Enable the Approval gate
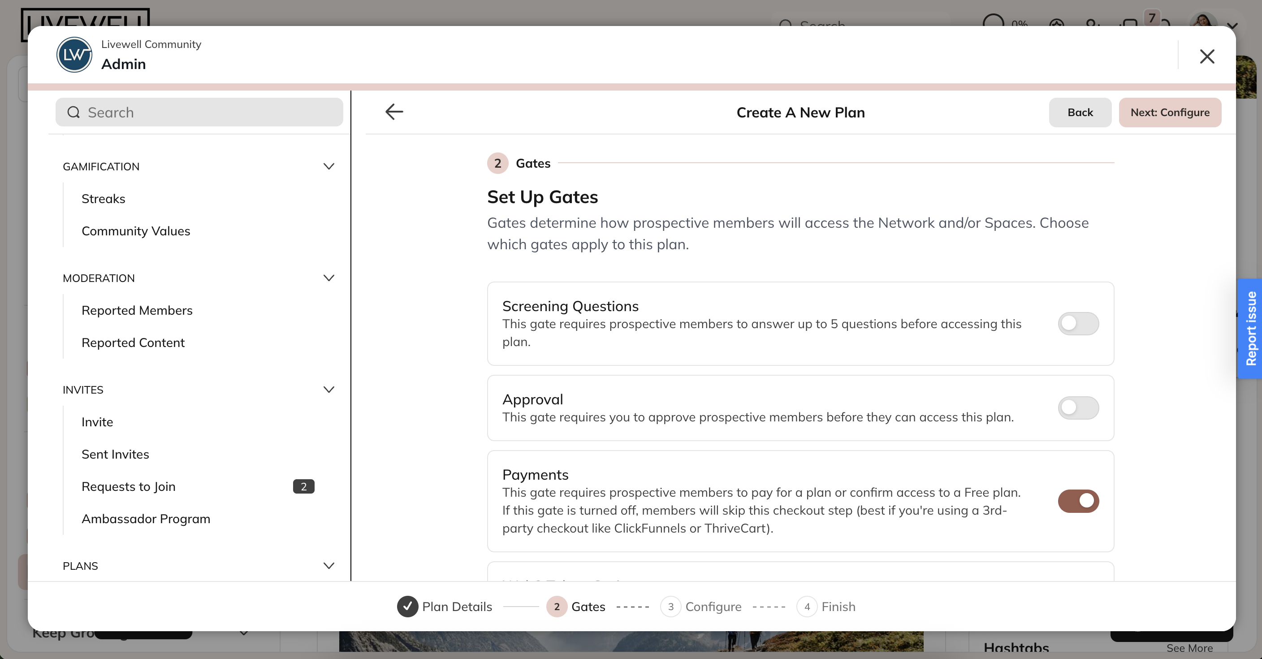The height and width of the screenshot is (659, 1262). point(1078,408)
